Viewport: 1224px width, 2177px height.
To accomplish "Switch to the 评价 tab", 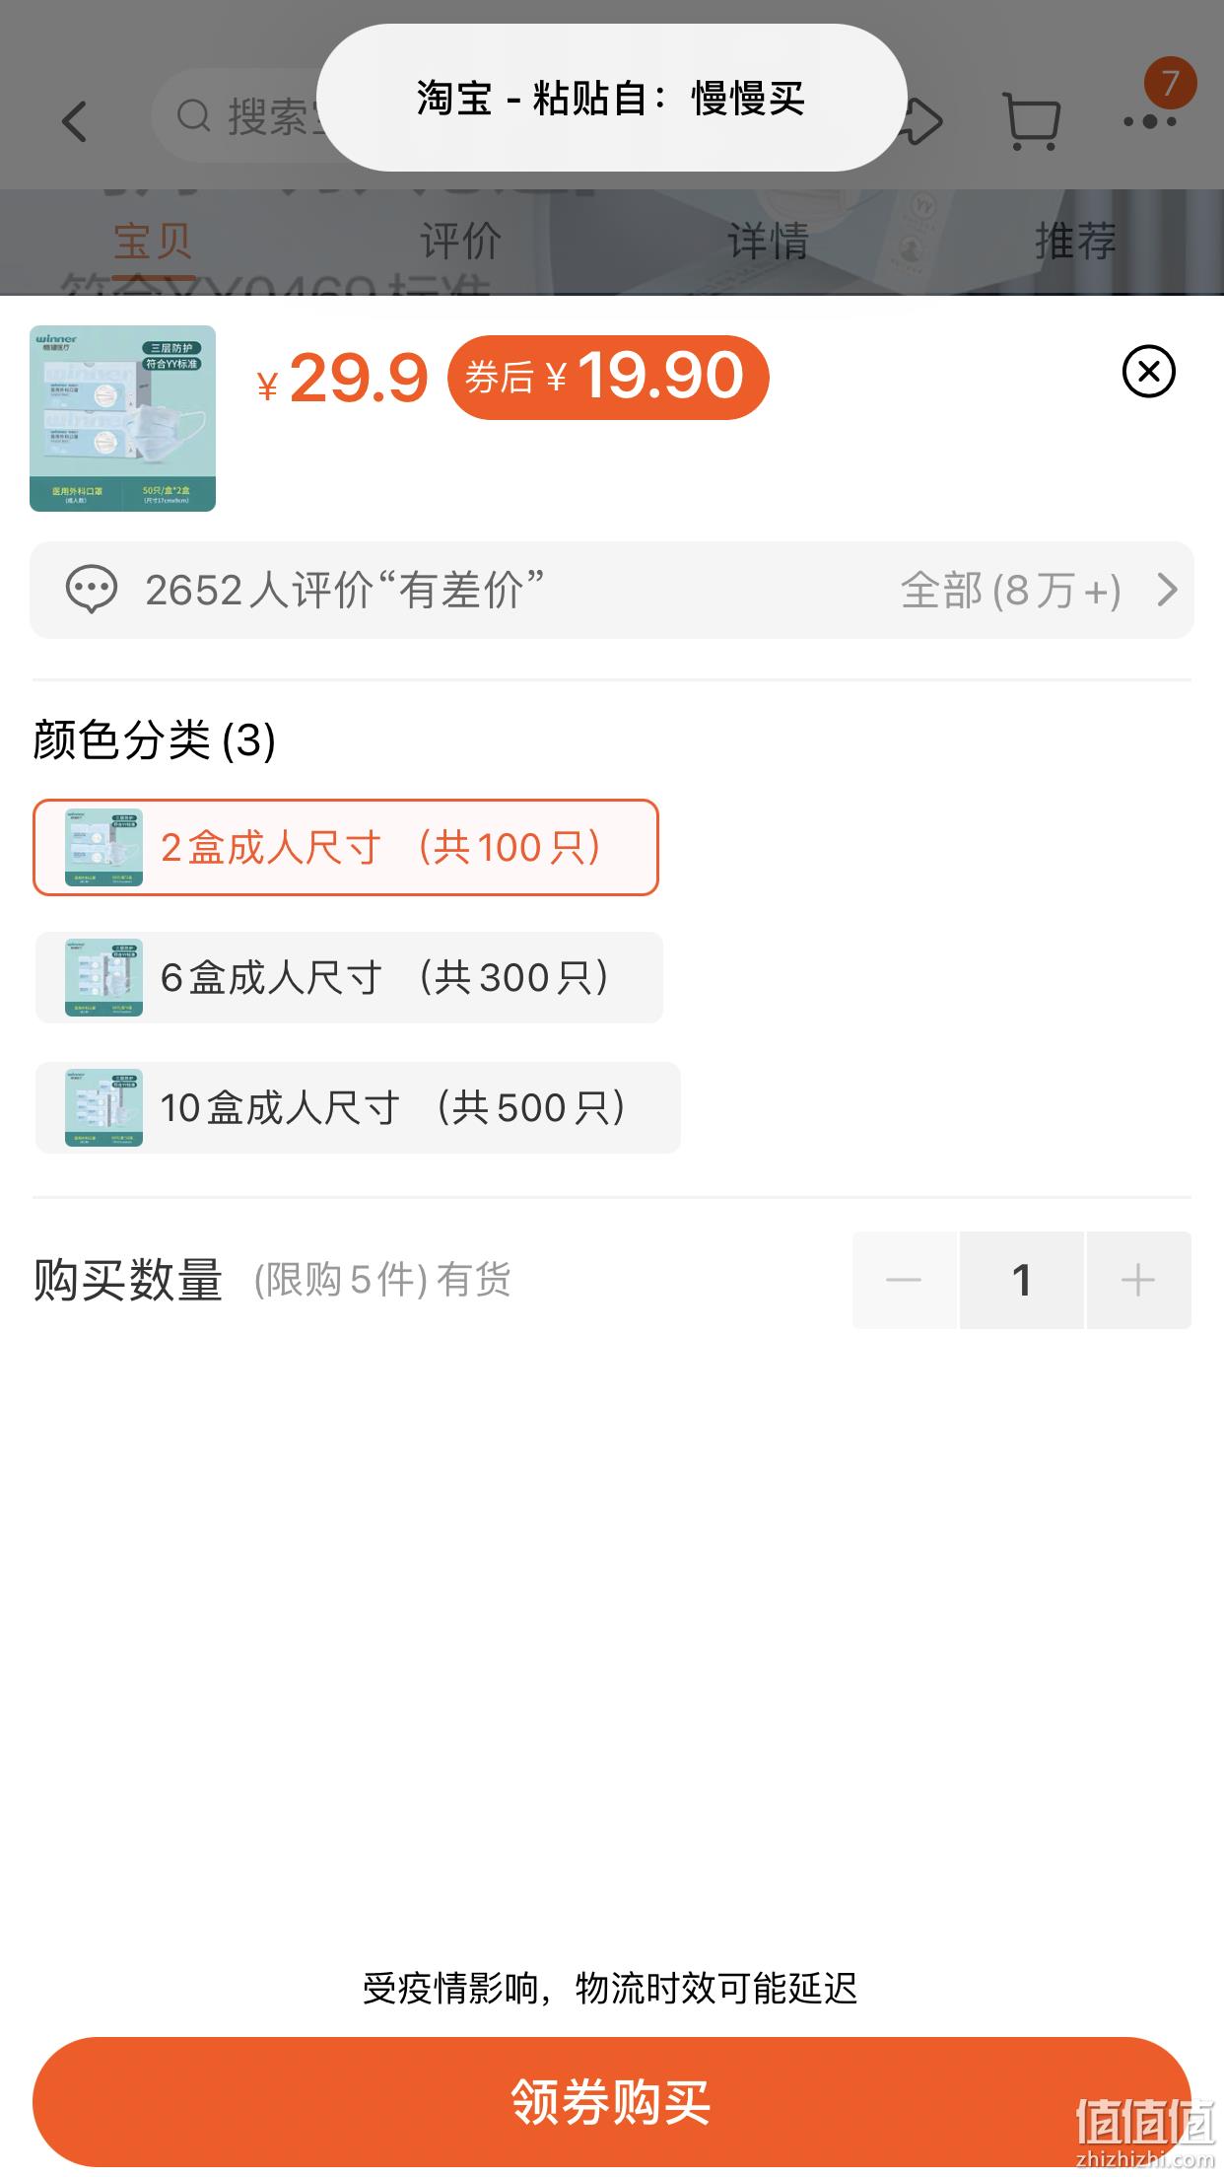I will click(460, 242).
